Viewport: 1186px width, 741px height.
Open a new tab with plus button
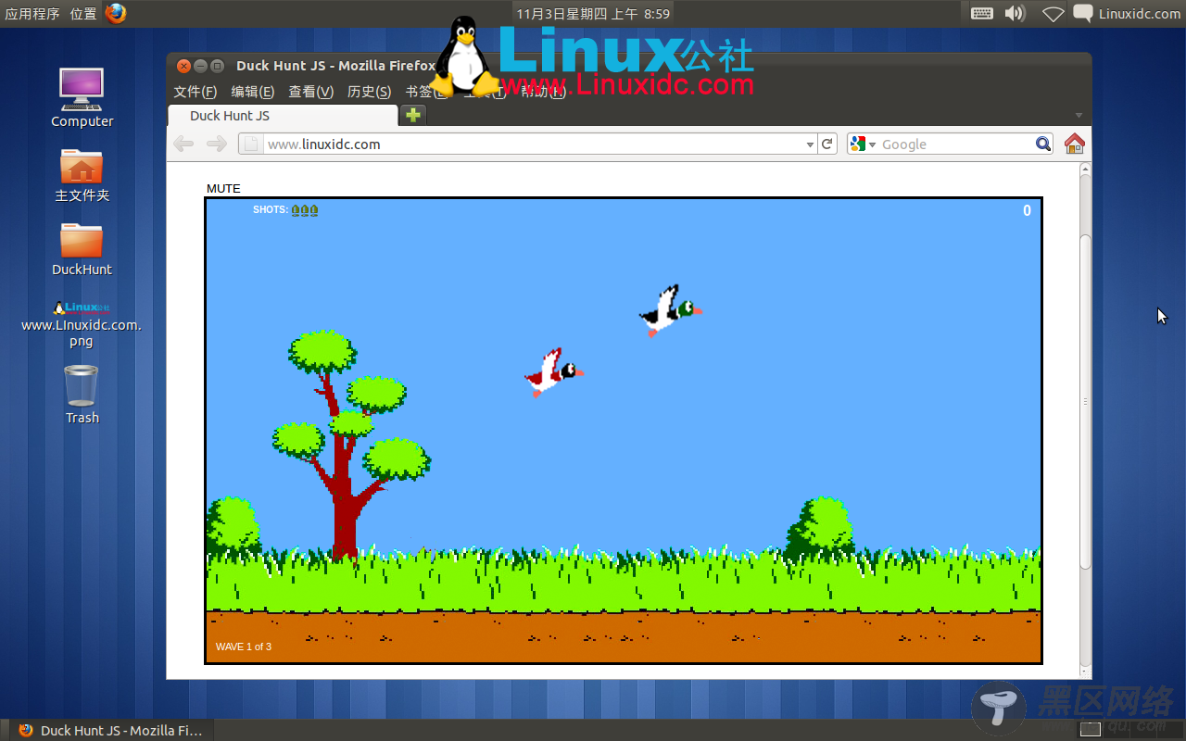click(x=413, y=115)
